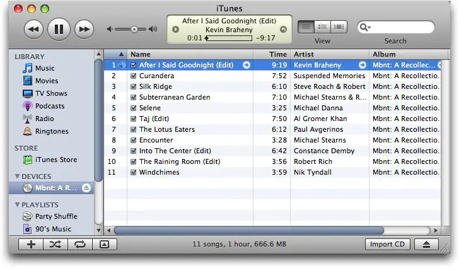459x268 pixels.
Task: Uncheck After I Said Goodnight (Edit)
Action: click(x=134, y=65)
